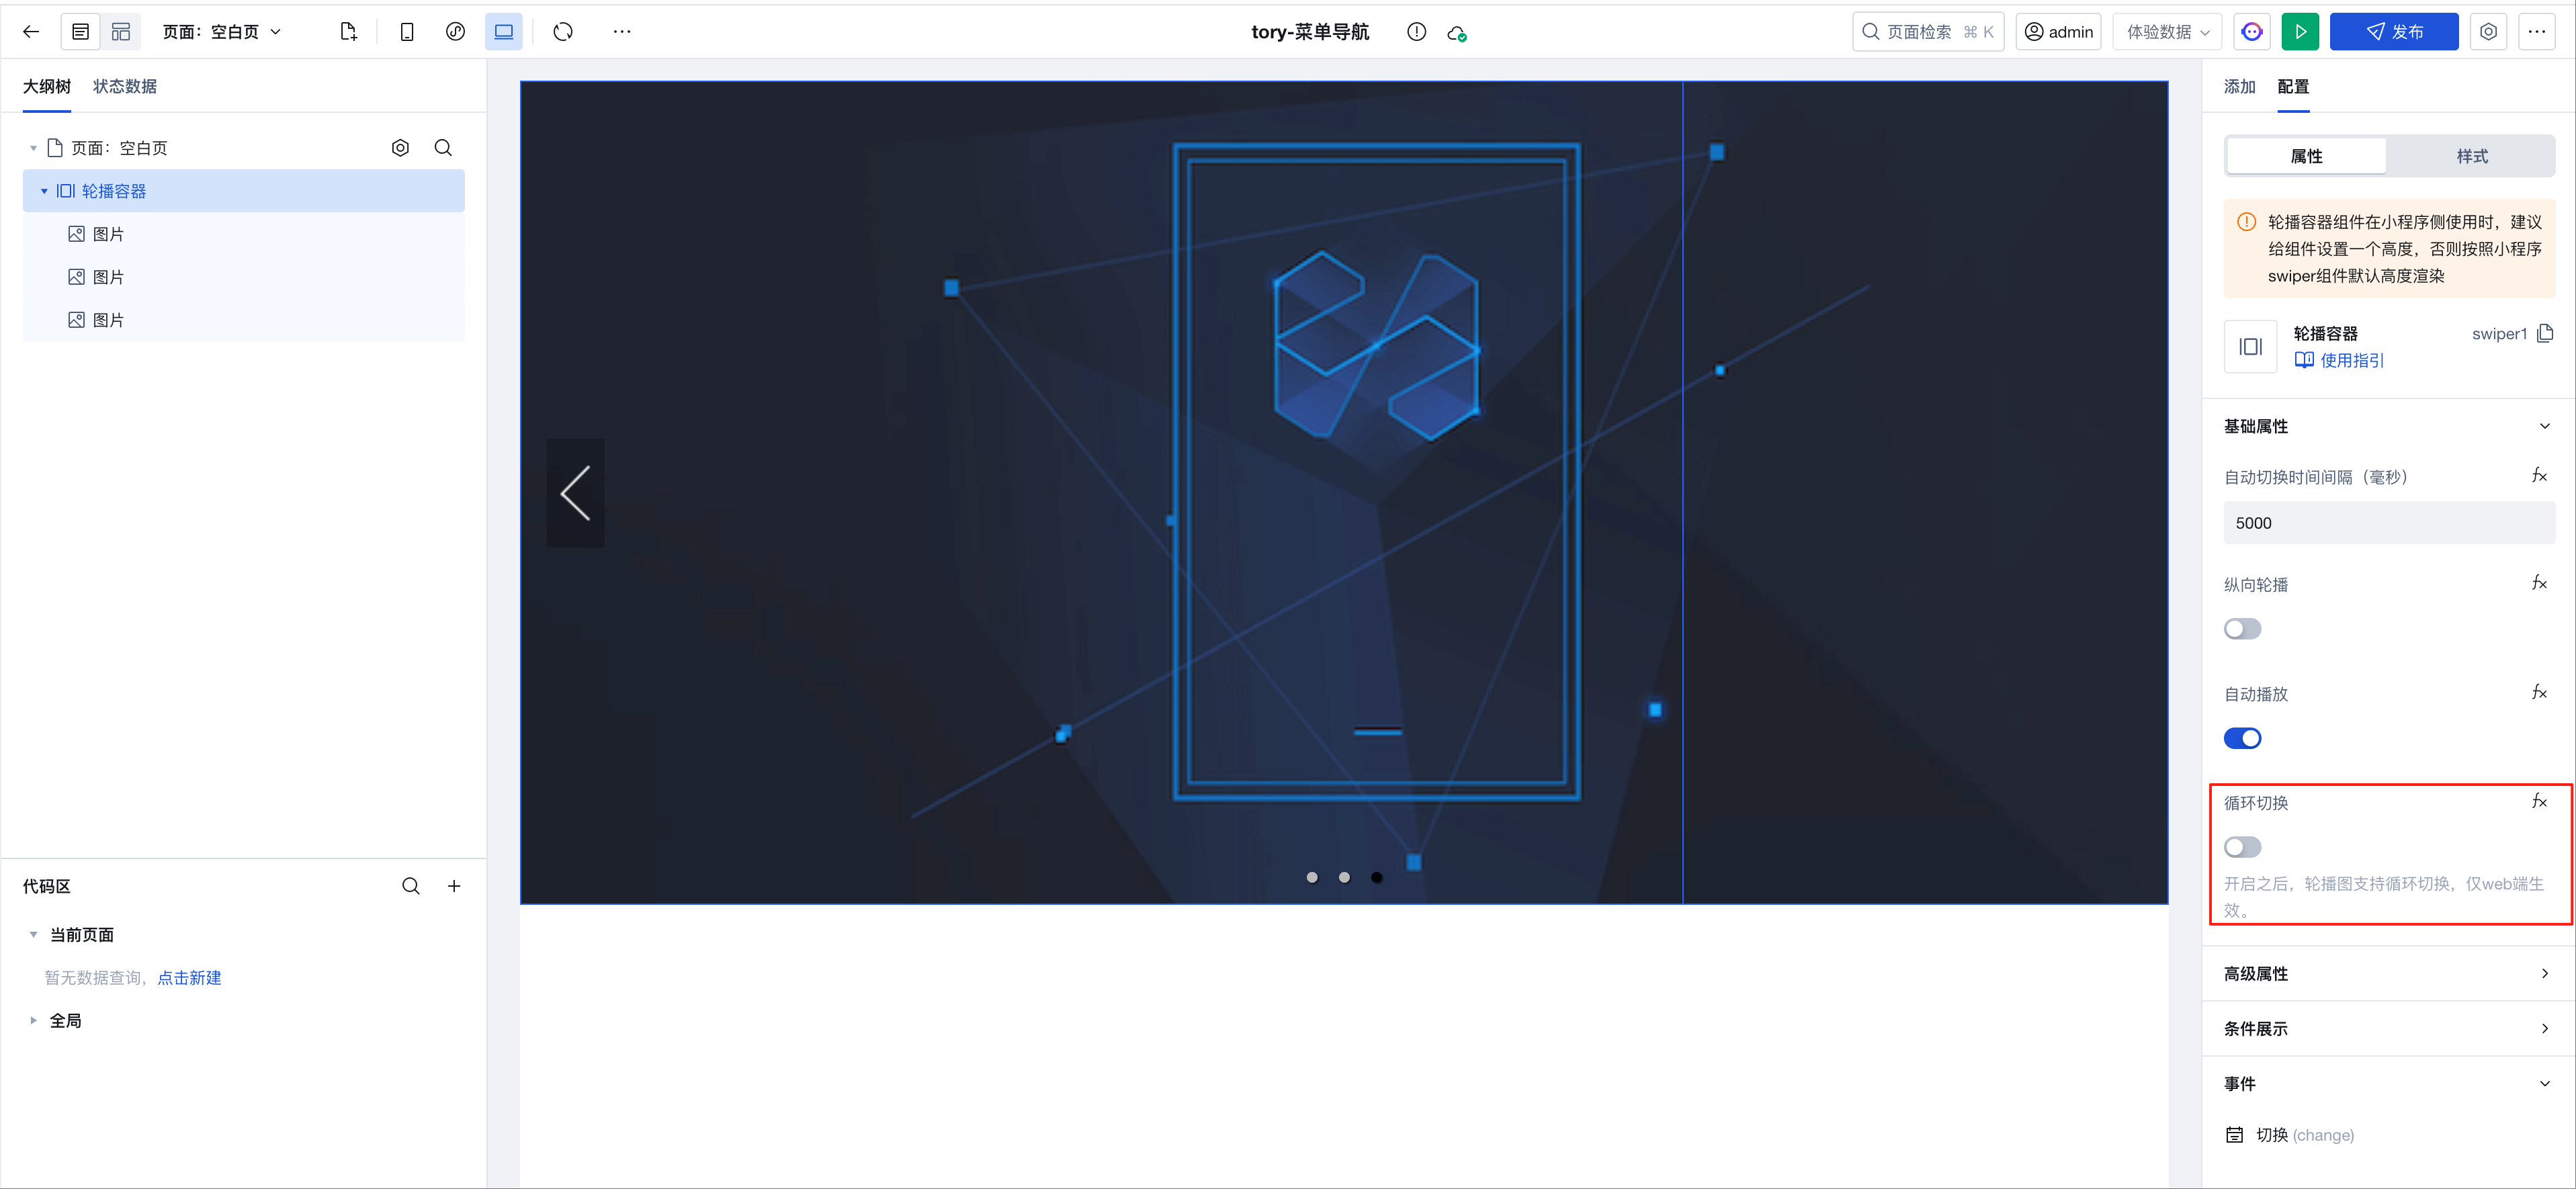
Task: Open the layout template toolbar icon
Action: [121, 32]
